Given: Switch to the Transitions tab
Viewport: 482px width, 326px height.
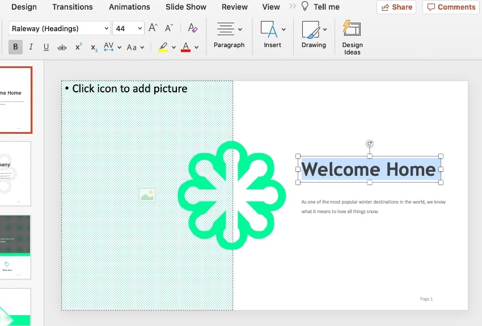Looking at the screenshot, I should pos(73,7).
